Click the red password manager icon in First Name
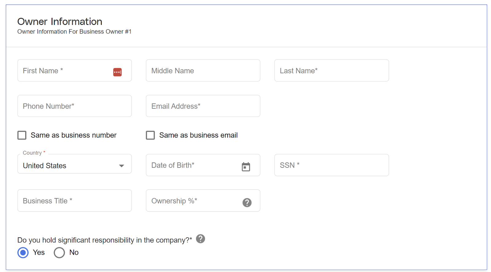 pyautogui.click(x=117, y=72)
